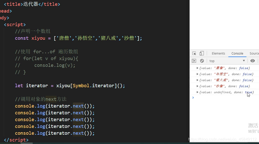259x144 pixels.
Task: Click 'done: true' in the console output
Action: (x=243, y=92)
